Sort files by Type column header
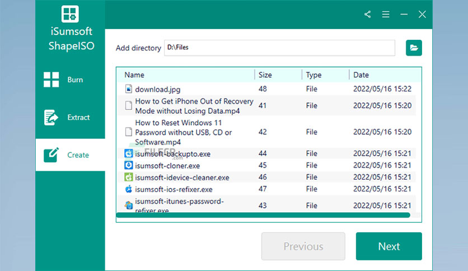This screenshot has height=271, width=468. click(x=313, y=75)
